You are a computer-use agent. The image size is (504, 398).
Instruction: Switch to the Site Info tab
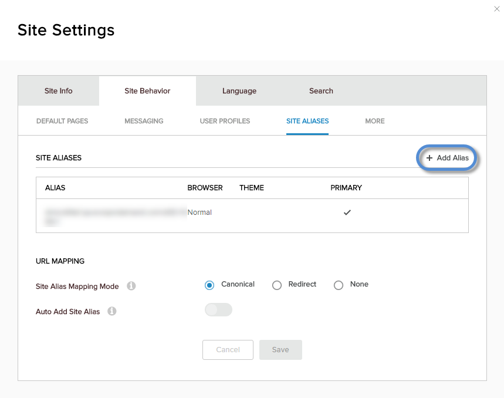tap(58, 90)
